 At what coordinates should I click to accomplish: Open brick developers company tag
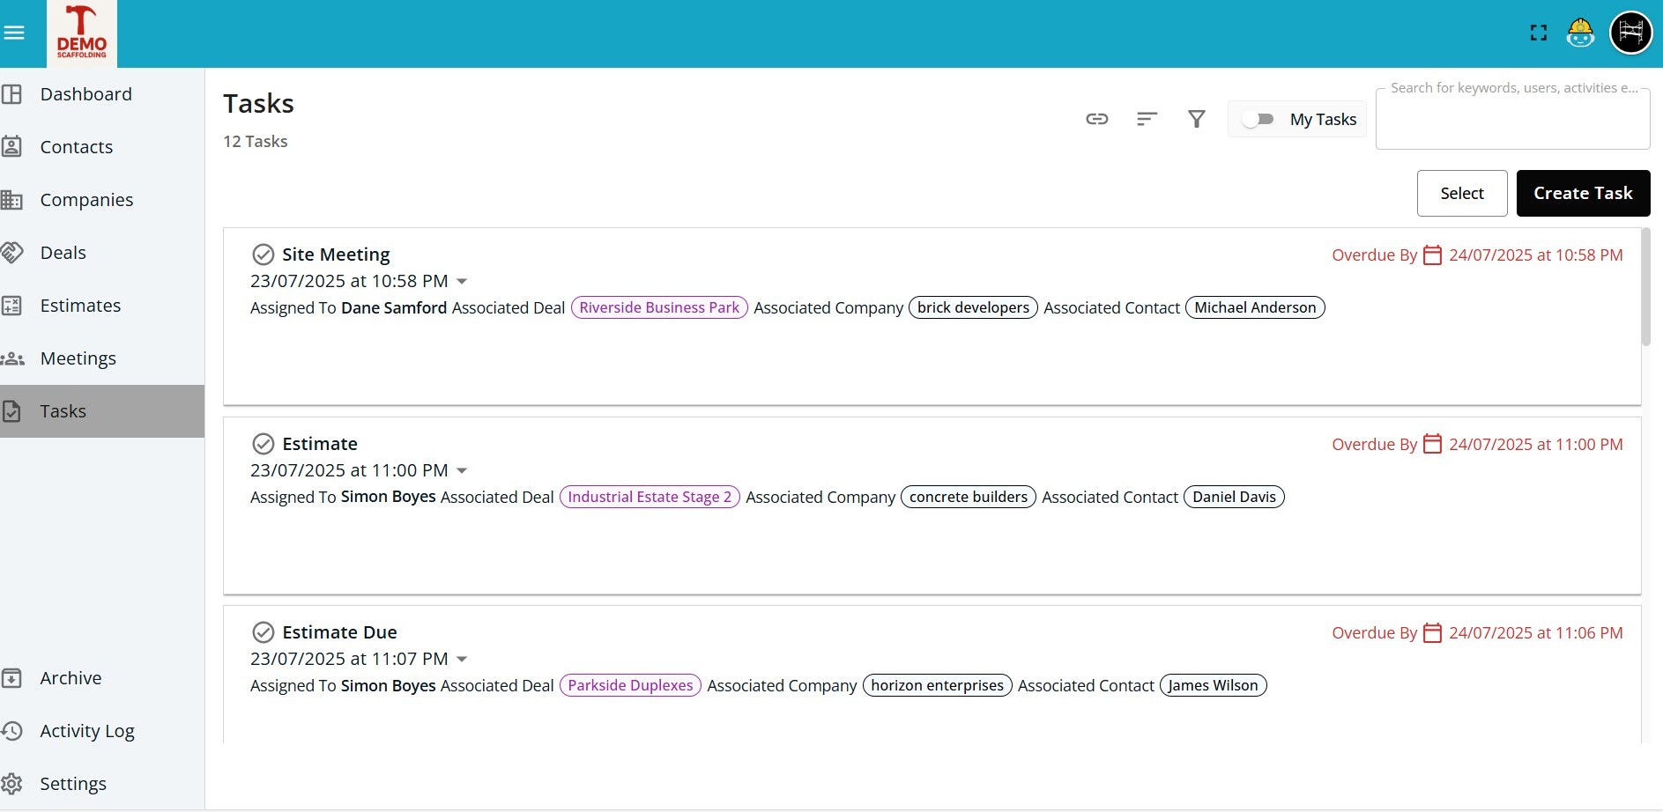[973, 307]
